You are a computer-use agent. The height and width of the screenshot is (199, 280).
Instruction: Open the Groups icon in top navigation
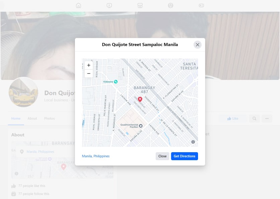pos(171,5)
